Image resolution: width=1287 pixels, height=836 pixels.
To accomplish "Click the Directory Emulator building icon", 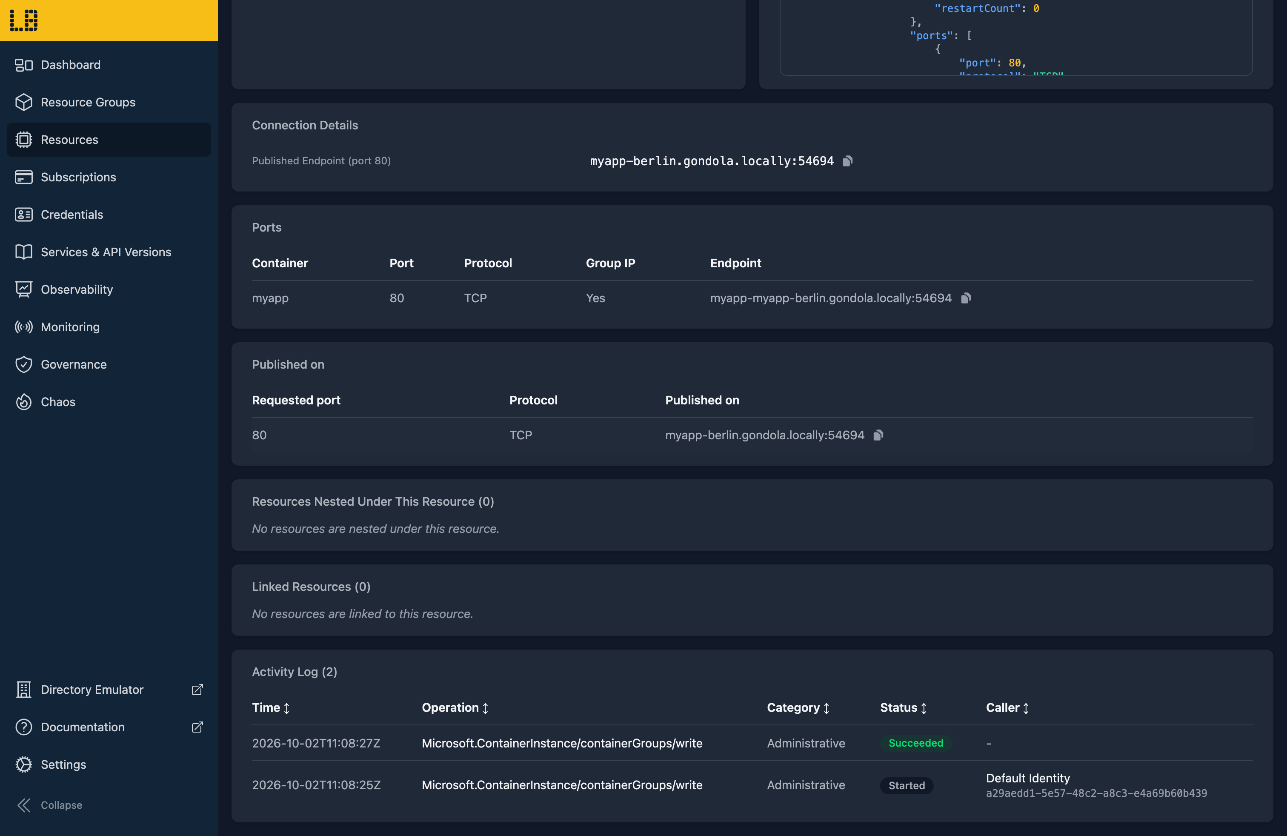I will [x=24, y=690].
